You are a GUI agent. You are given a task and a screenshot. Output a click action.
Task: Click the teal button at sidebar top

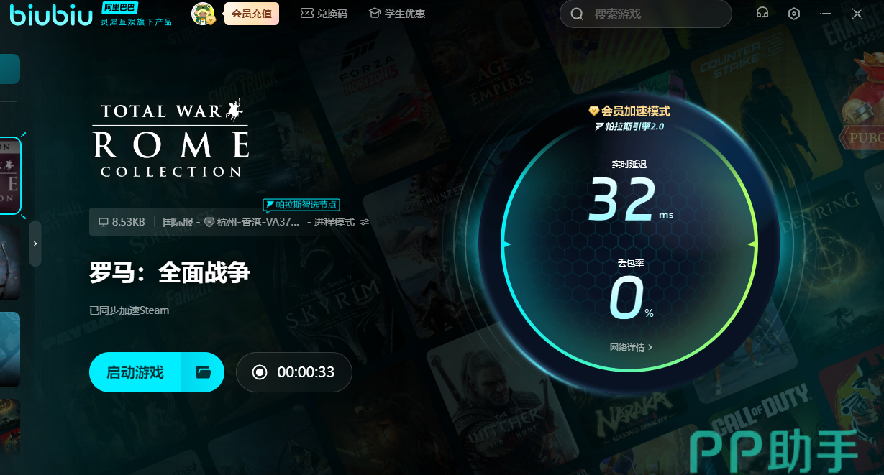(x=10, y=69)
